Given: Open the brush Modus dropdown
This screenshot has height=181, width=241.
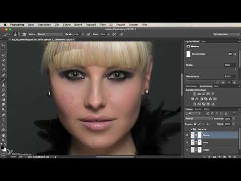Looking at the screenshot, I should [50, 34].
